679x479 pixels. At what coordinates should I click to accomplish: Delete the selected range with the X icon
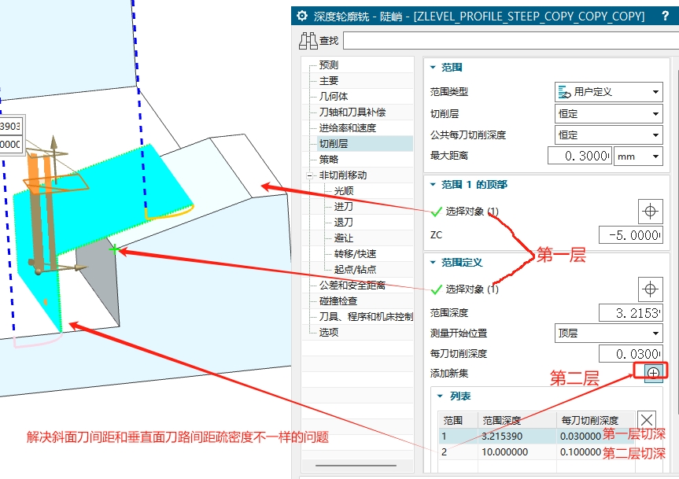point(647,420)
